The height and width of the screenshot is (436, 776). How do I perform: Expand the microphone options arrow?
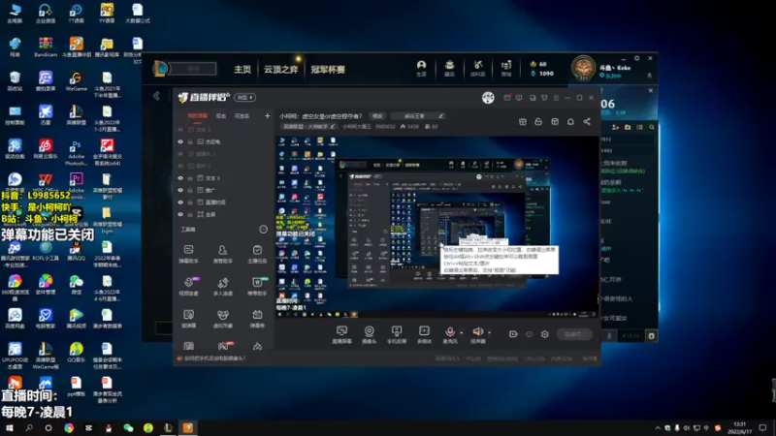(462, 332)
